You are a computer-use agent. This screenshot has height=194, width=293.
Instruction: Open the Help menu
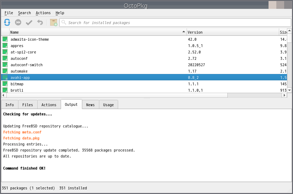coord(60,13)
